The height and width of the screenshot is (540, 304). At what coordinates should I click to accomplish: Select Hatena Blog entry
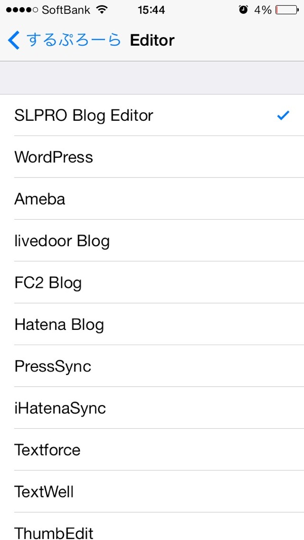tap(152, 324)
